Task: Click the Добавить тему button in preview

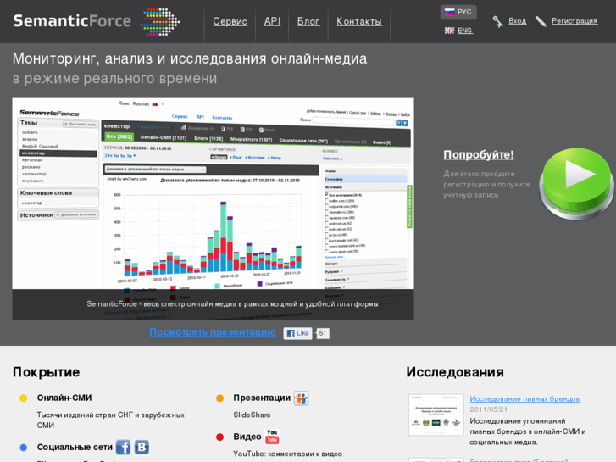Action: 80,124
